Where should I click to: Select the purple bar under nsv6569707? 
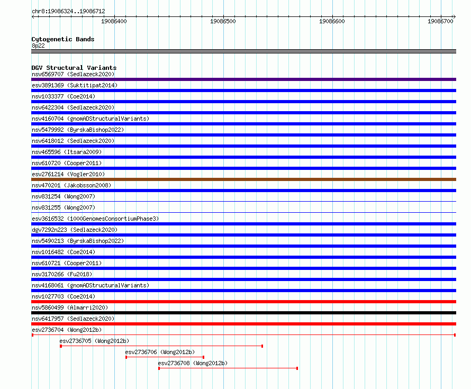[243, 79]
